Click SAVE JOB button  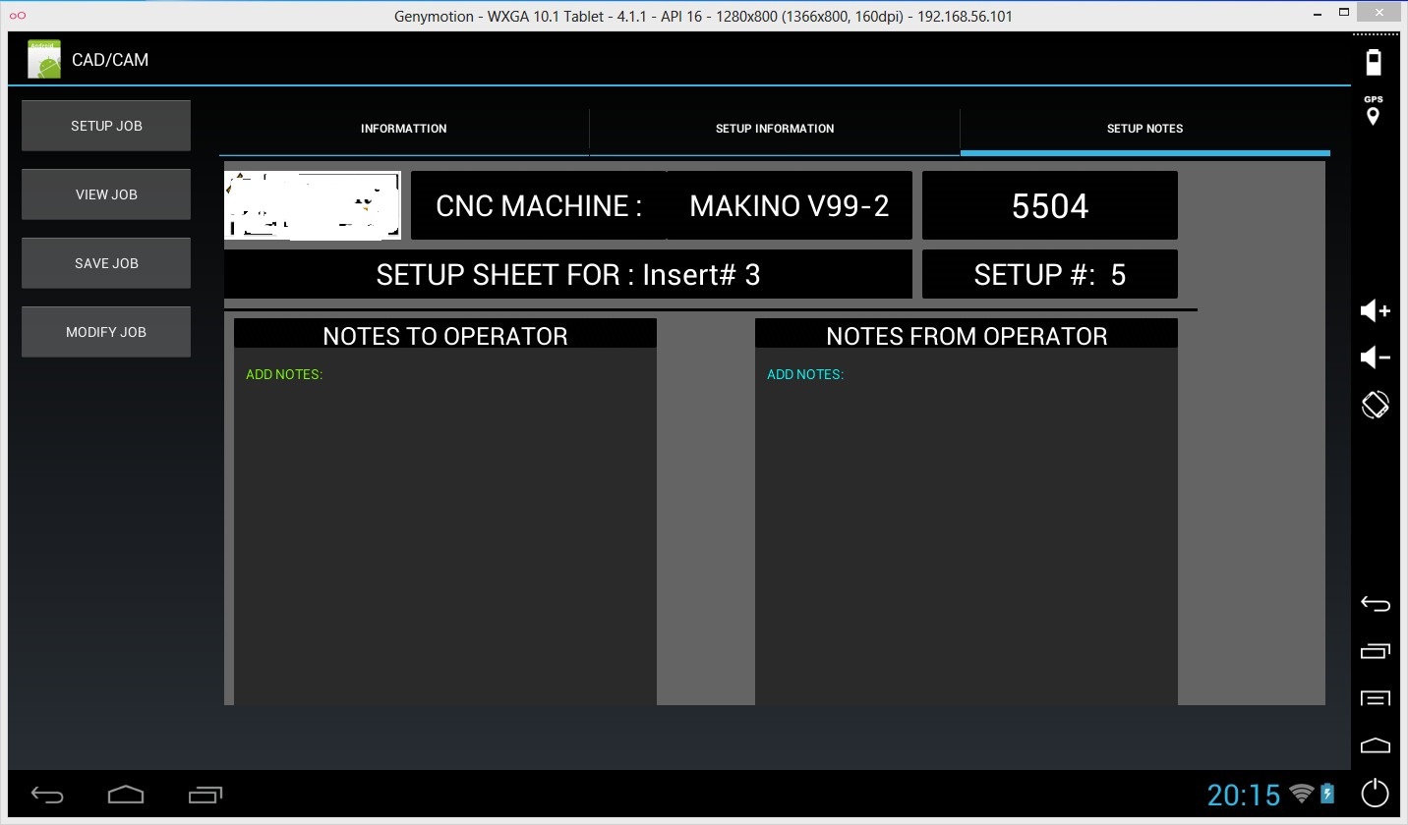pos(106,263)
